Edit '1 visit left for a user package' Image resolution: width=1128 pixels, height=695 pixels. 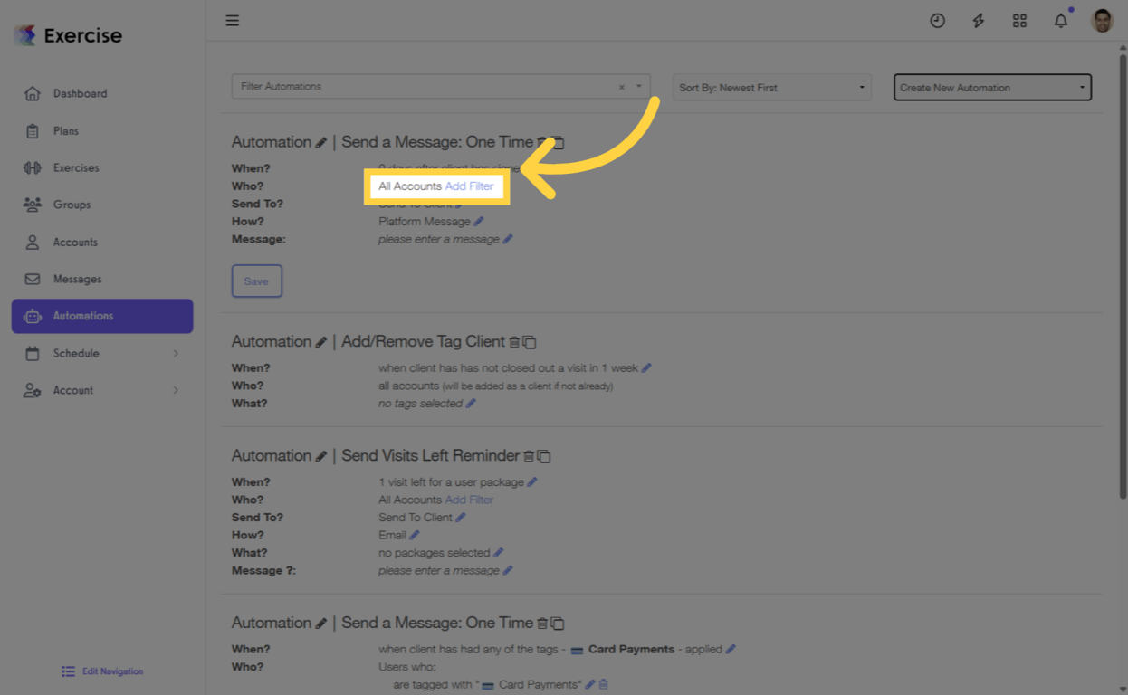(532, 482)
